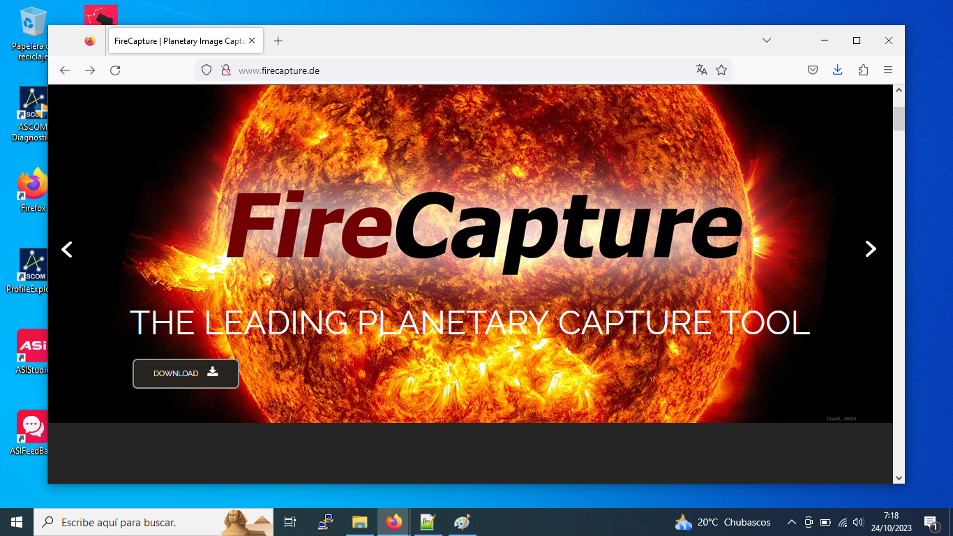Open the notification center icon

(930, 522)
